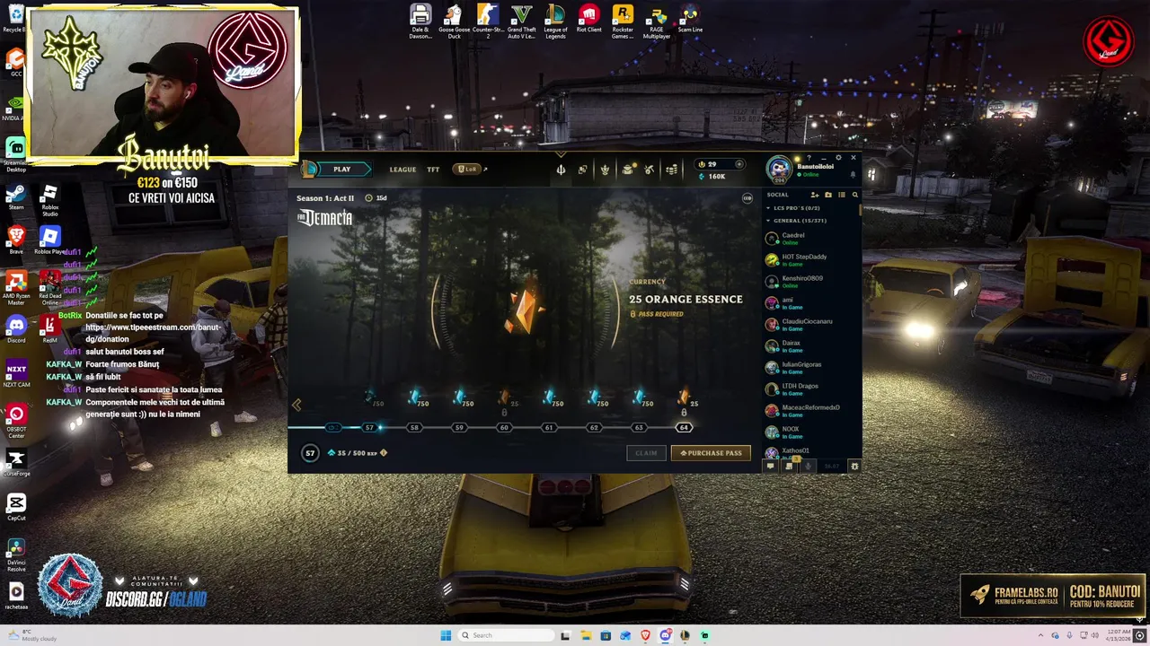Screen dimensions: 1150x646
Task: Open the client help question mark
Action: tap(809, 158)
